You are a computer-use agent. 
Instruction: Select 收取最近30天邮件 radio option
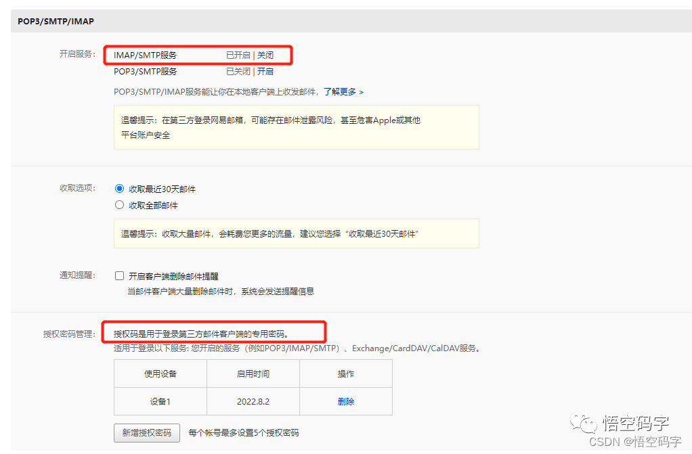click(119, 189)
